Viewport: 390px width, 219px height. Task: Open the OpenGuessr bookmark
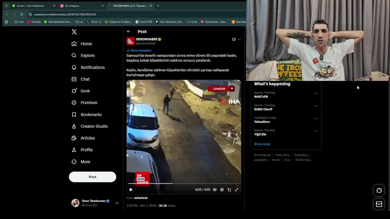pyautogui.click(x=214, y=22)
